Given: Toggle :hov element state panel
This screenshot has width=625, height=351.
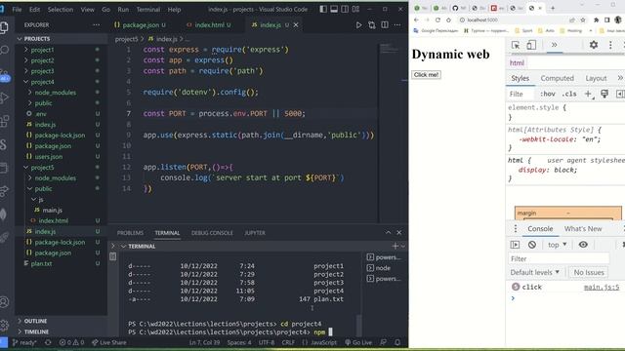Looking at the screenshot, I should click(x=548, y=94).
